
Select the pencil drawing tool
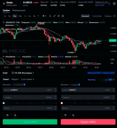(54, 16)
